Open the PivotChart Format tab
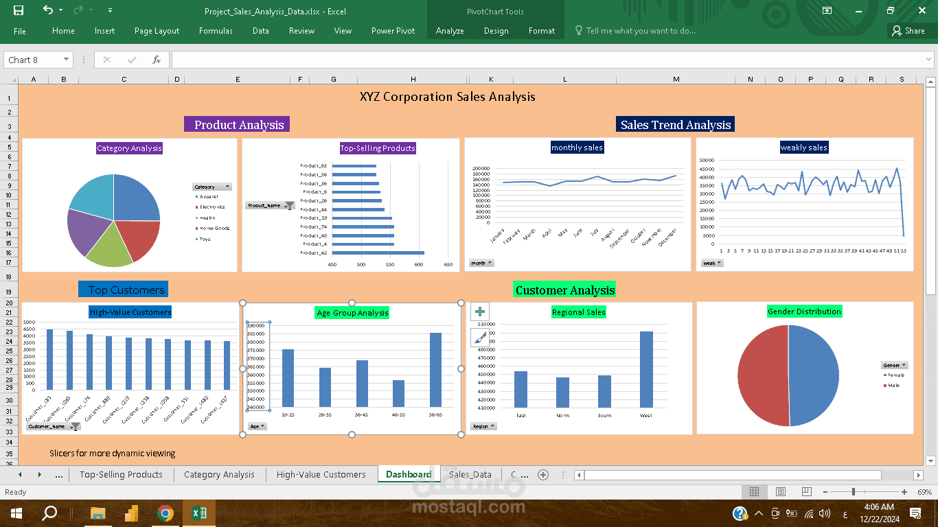The height and width of the screenshot is (527, 938). 542,31
